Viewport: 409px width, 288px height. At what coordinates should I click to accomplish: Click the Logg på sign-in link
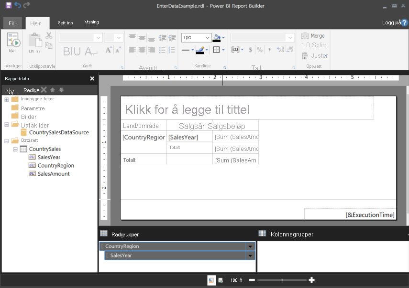click(x=391, y=22)
